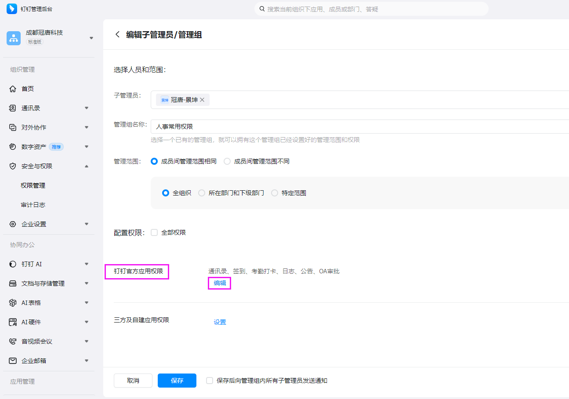Click 编辑 link under 钉钉官方应用权限

[x=220, y=283]
